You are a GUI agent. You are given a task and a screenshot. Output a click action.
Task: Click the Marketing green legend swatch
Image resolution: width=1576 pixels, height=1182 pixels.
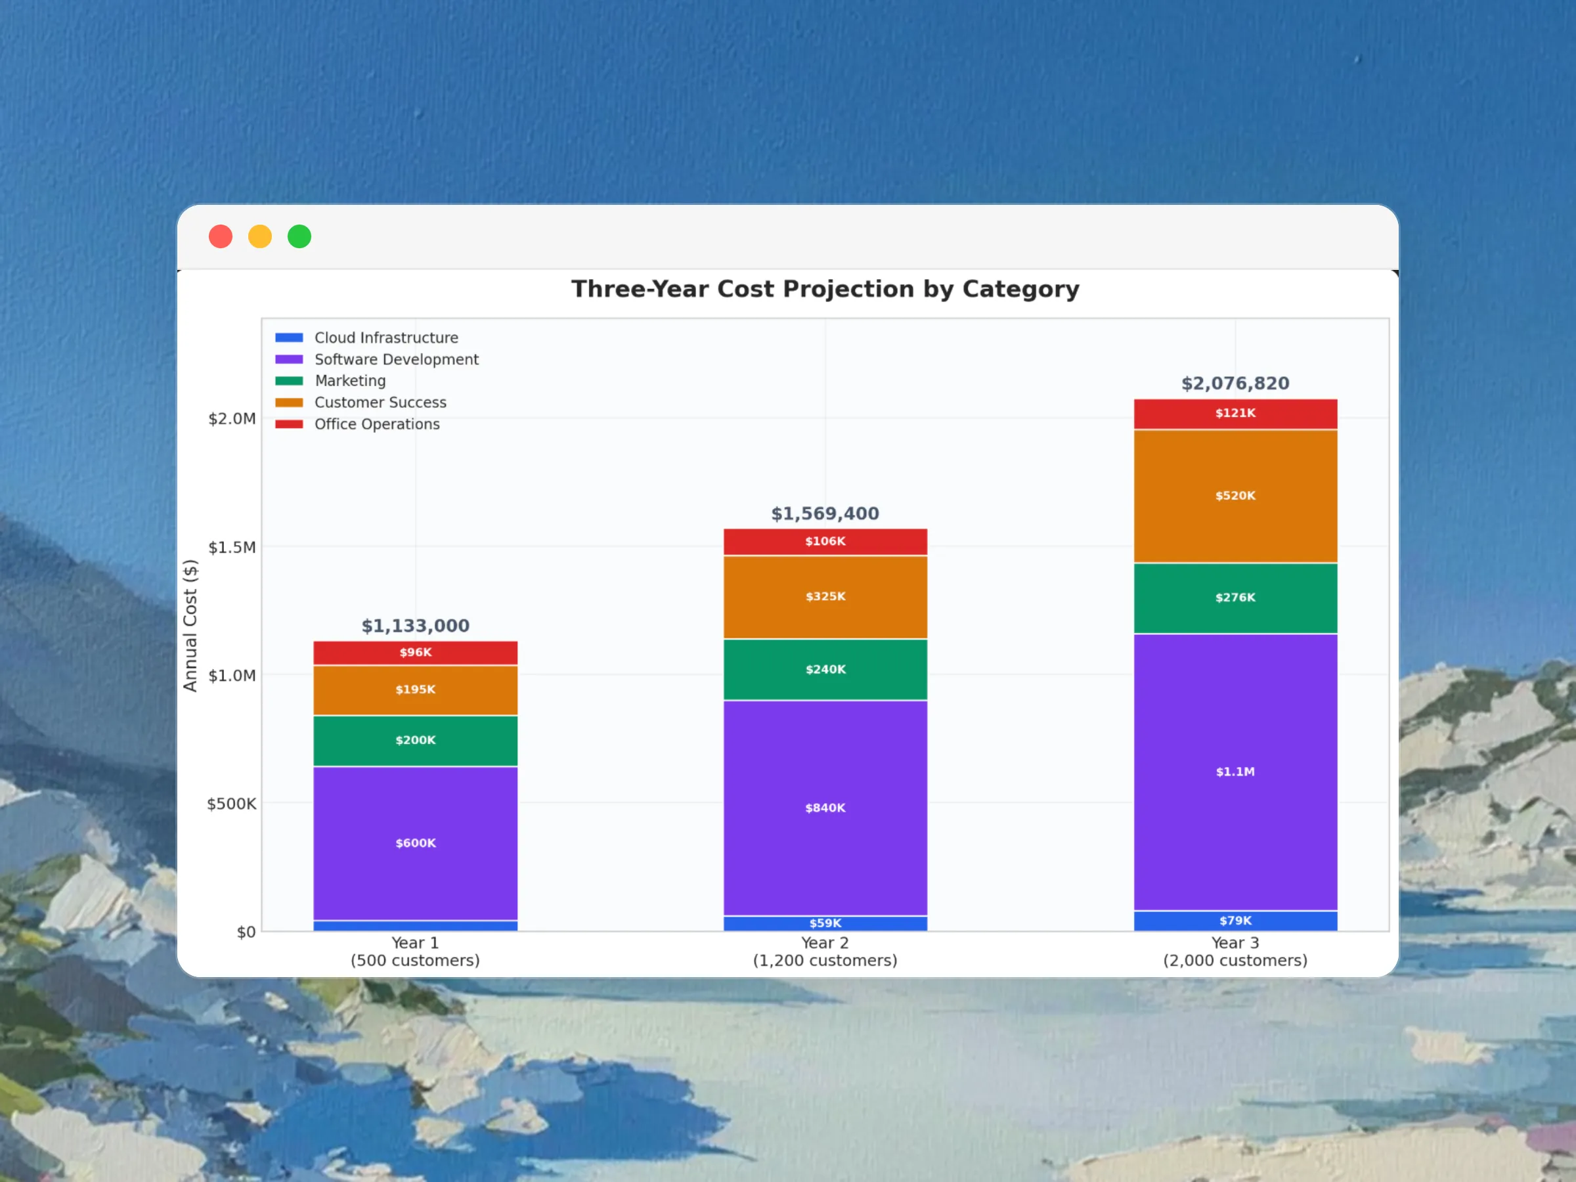[x=290, y=380]
